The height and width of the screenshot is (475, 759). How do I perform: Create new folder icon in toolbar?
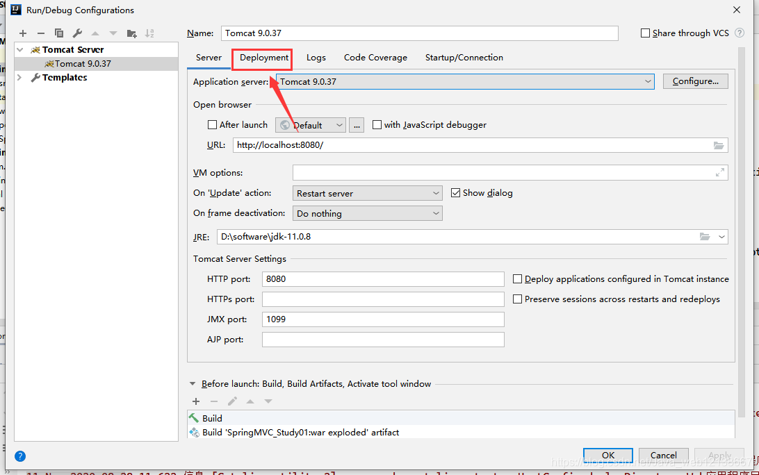point(131,33)
